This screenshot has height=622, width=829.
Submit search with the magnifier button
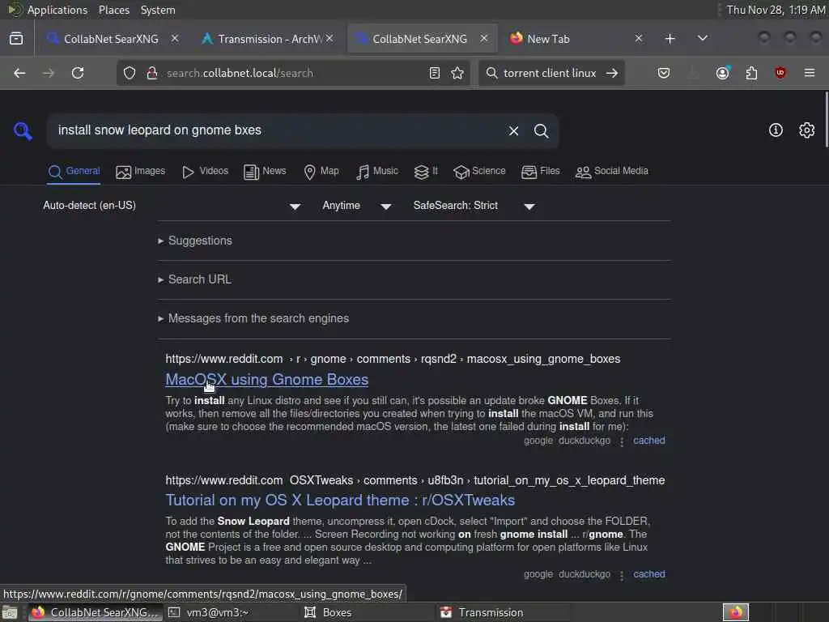click(x=541, y=130)
